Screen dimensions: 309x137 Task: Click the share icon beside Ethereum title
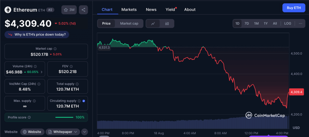point(83,10)
